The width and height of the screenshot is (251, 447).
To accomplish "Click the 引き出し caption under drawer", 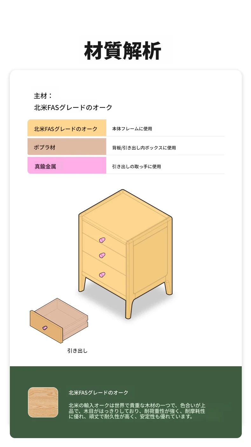I will (x=77, y=351).
